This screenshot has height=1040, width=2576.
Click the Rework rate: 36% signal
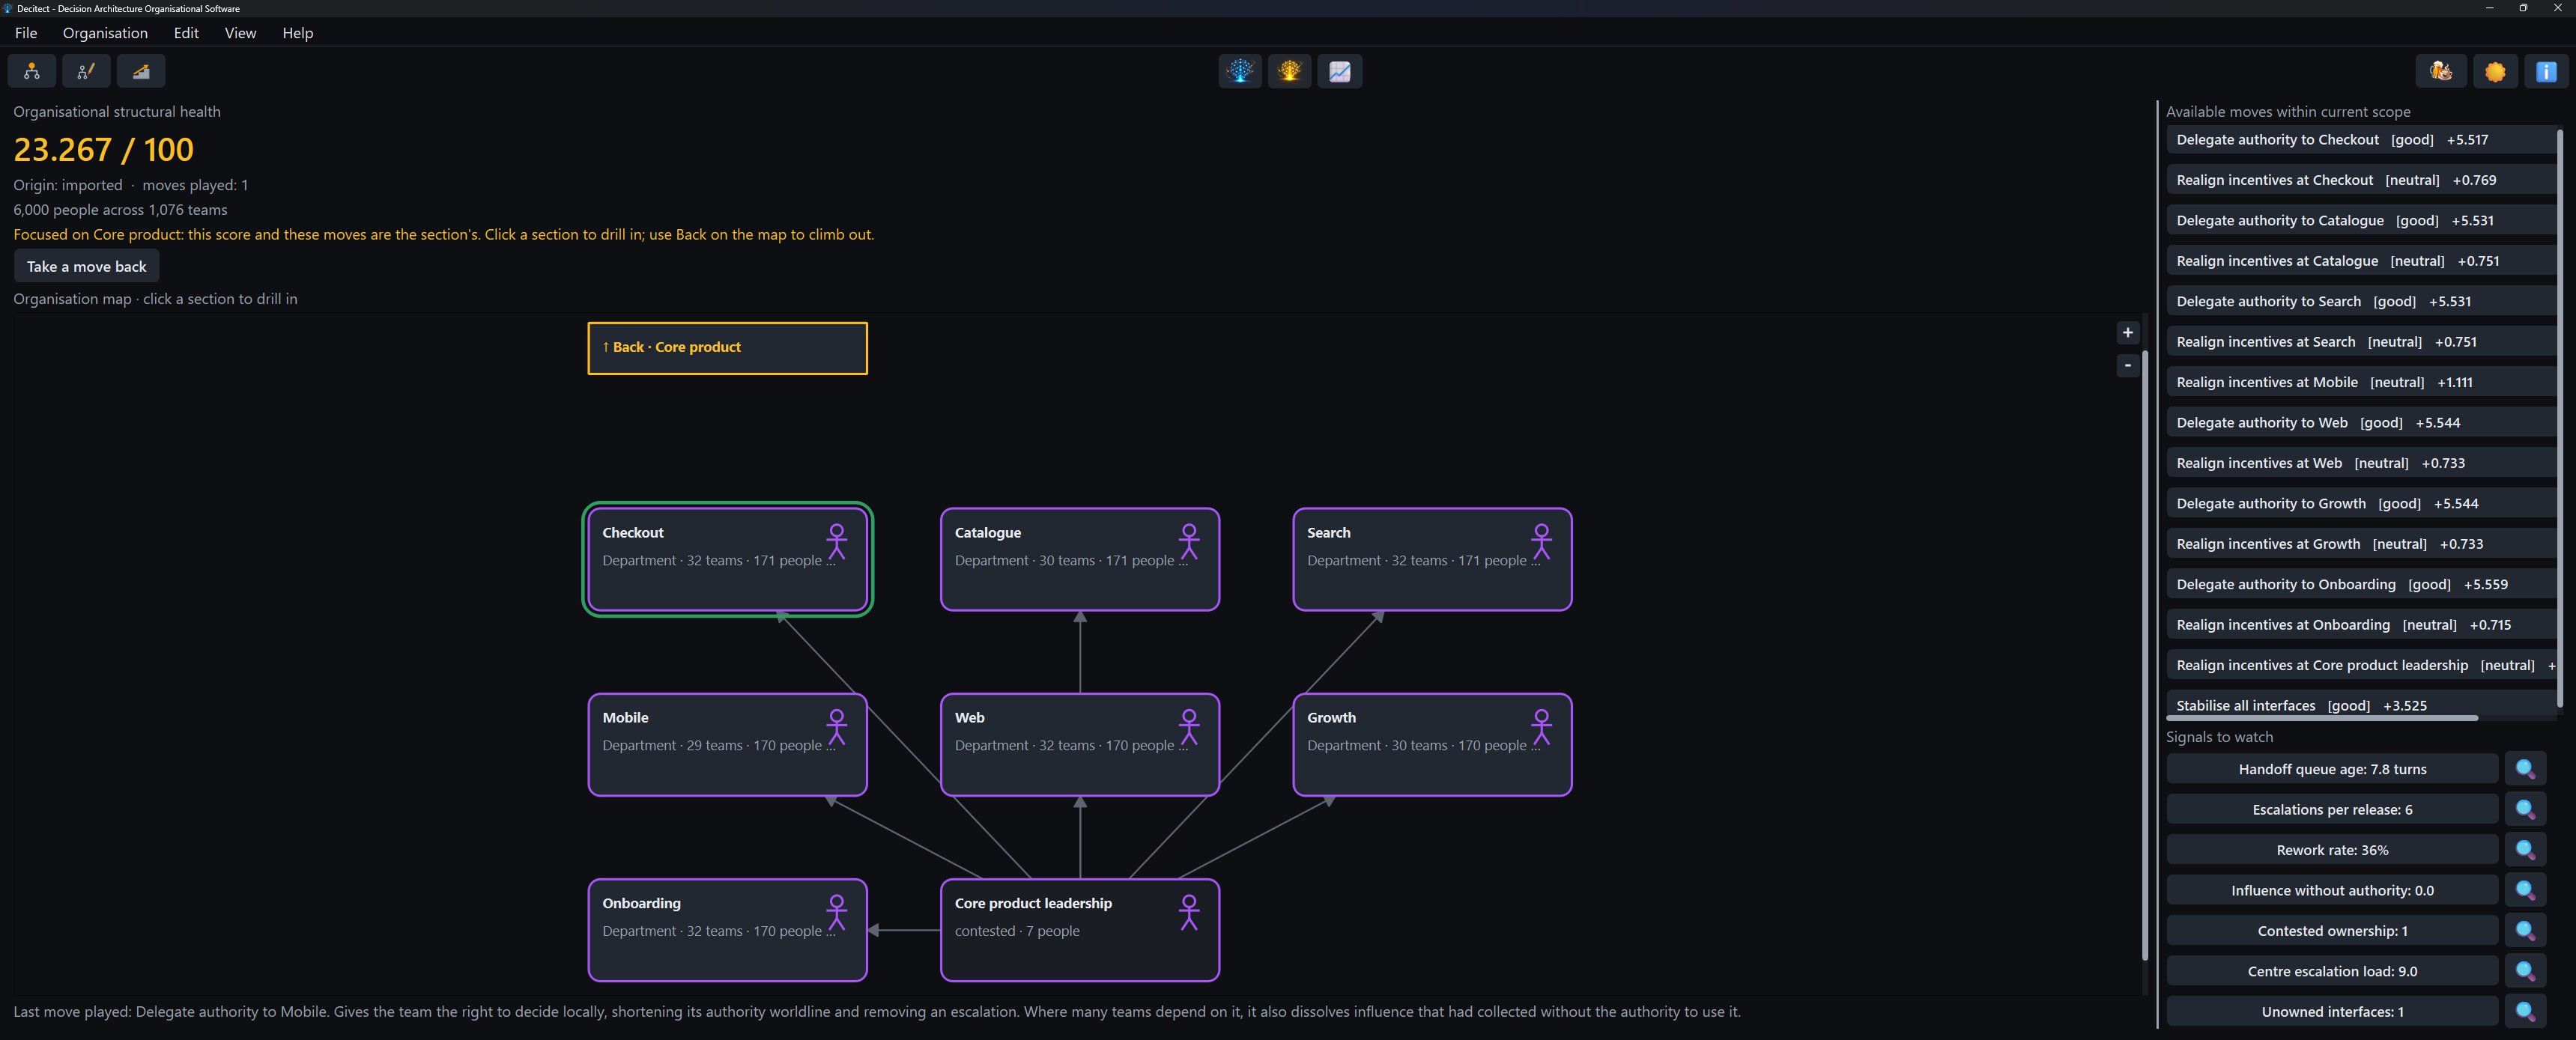(2332, 850)
